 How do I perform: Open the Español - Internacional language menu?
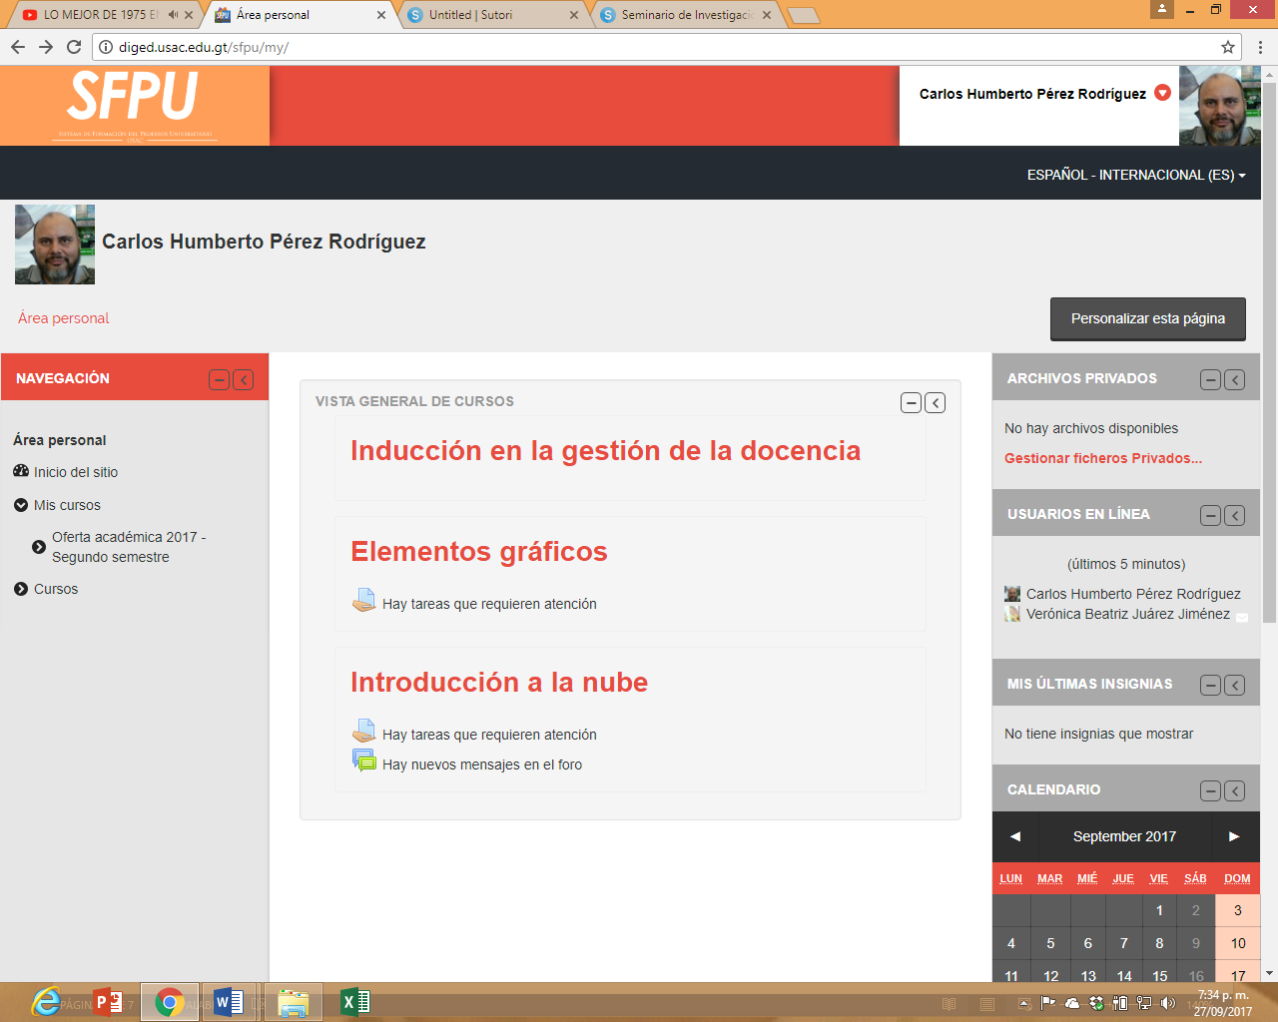1136,175
